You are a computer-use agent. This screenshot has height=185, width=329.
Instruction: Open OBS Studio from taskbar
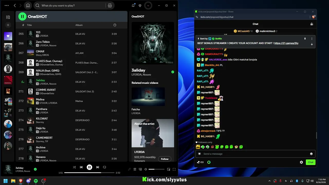coord(43,181)
